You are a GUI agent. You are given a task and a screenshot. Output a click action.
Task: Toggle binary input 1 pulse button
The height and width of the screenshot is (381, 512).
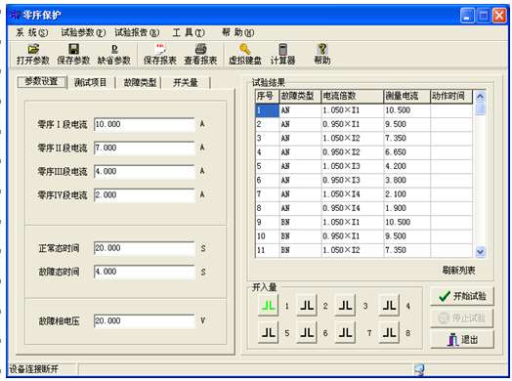pos(268,305)
